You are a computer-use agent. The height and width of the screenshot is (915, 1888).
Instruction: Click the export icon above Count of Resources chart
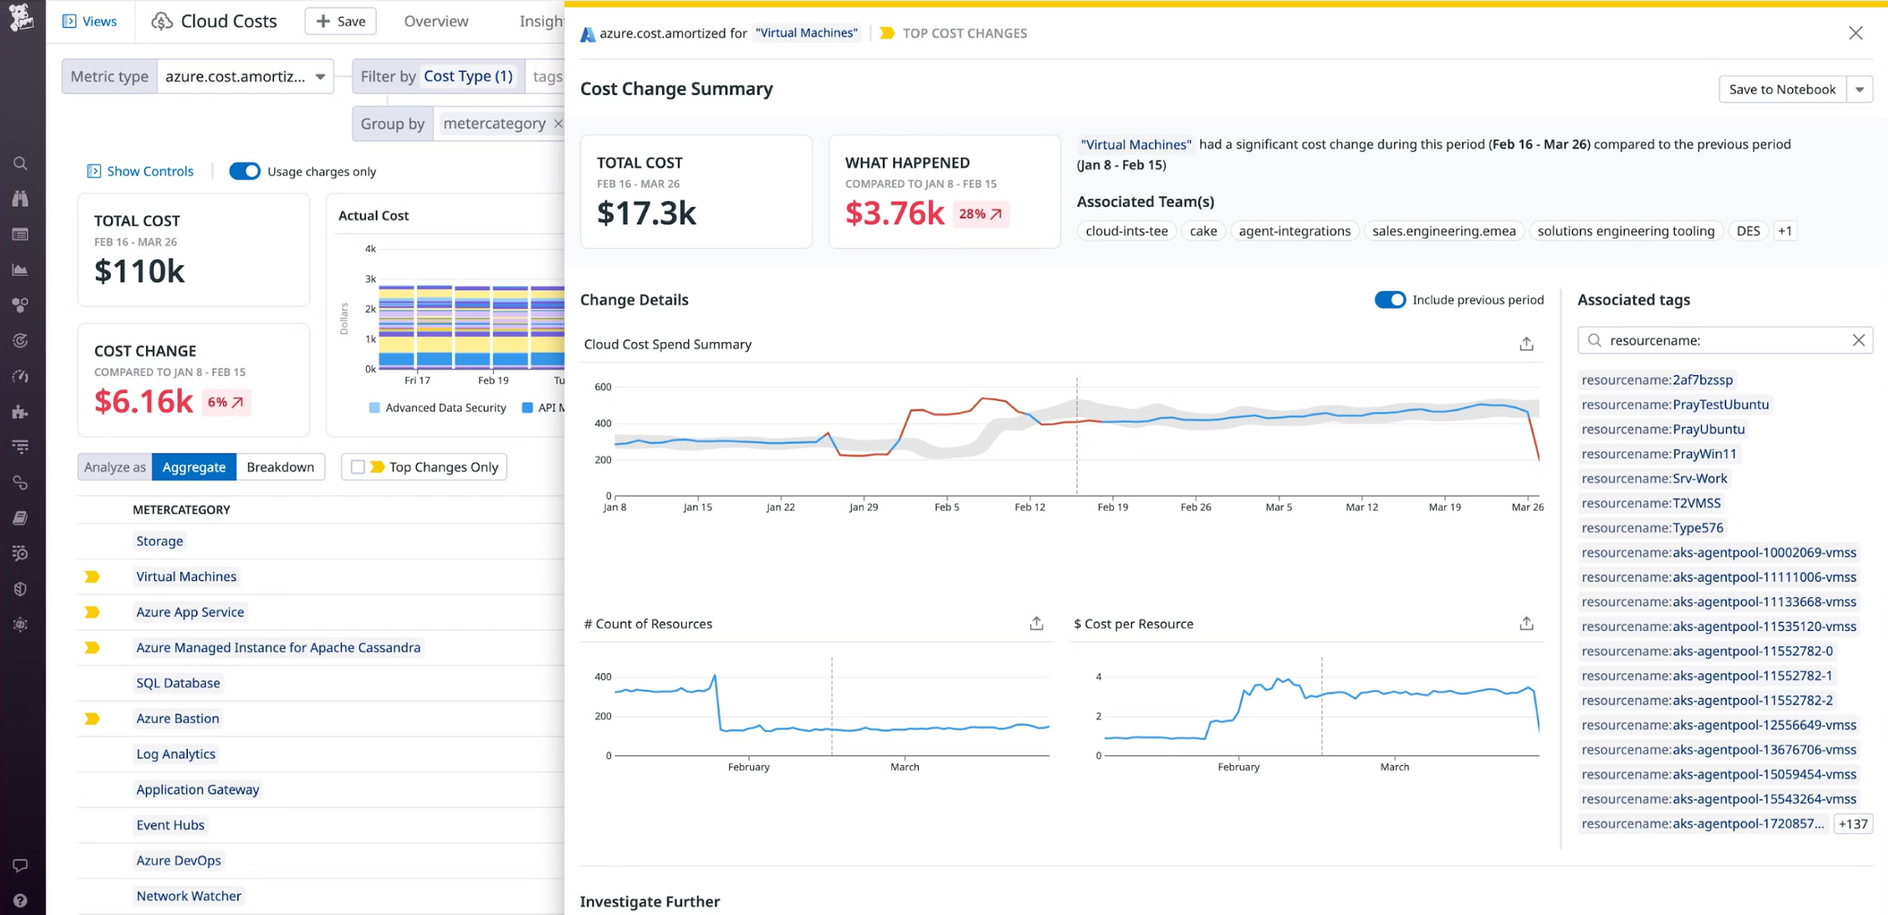coord(1035,622)
